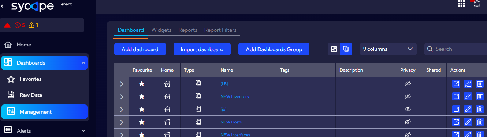This screenshot has width=487, height=137.
Task: Delete the NEW Hosts dashboard
Action: 479,122
